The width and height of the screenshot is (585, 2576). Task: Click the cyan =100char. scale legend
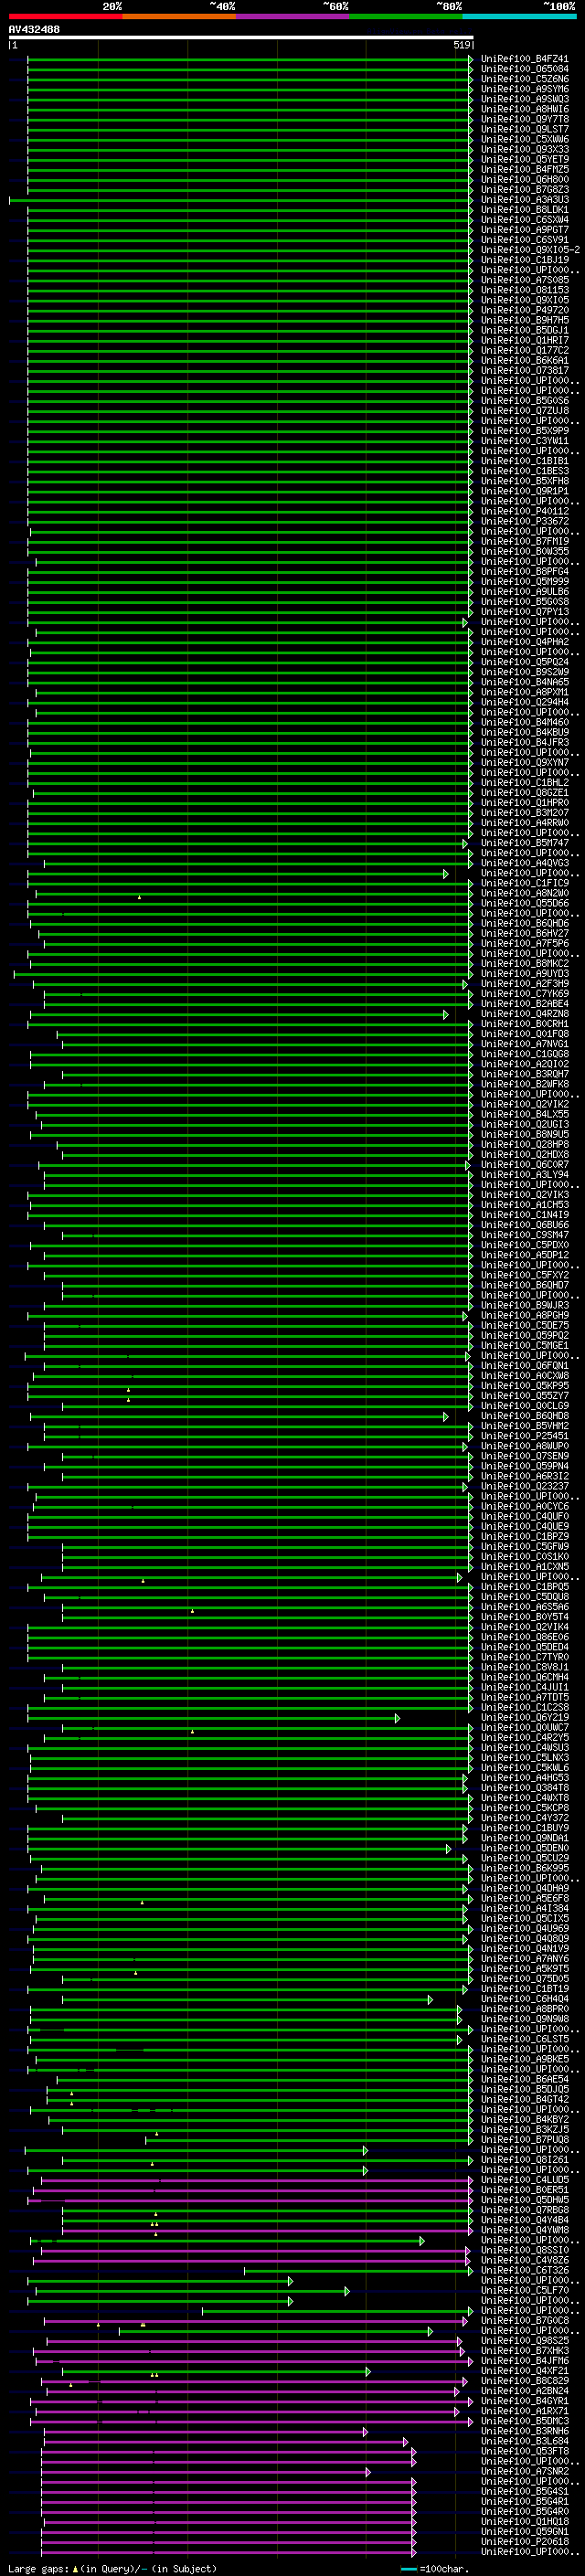(434, 2569)
